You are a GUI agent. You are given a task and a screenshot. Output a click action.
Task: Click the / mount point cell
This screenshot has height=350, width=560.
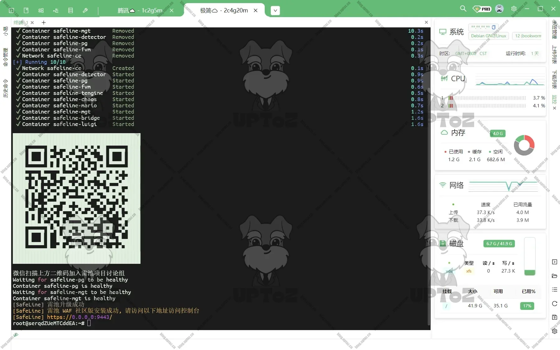[x=446, y=306]
